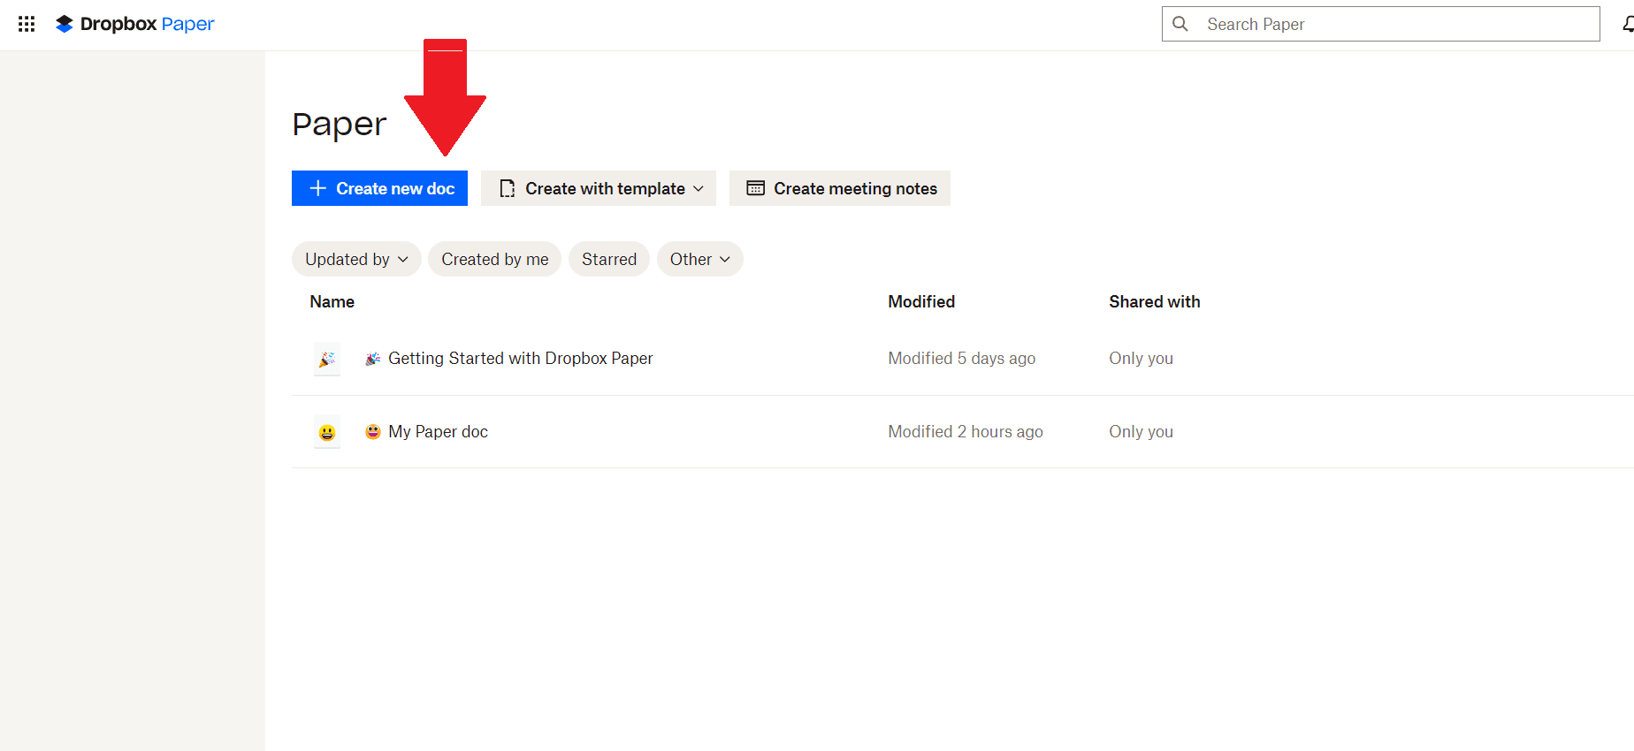The width and height of the screenshot is (1634, 751).
Task: Click the Paper page heading
Action: (x=340, y=125)
